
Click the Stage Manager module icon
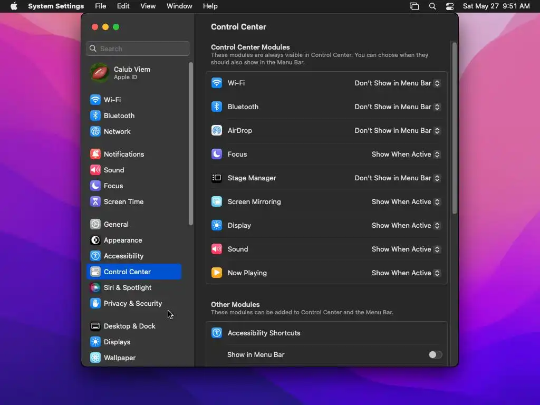pos(217,178)
